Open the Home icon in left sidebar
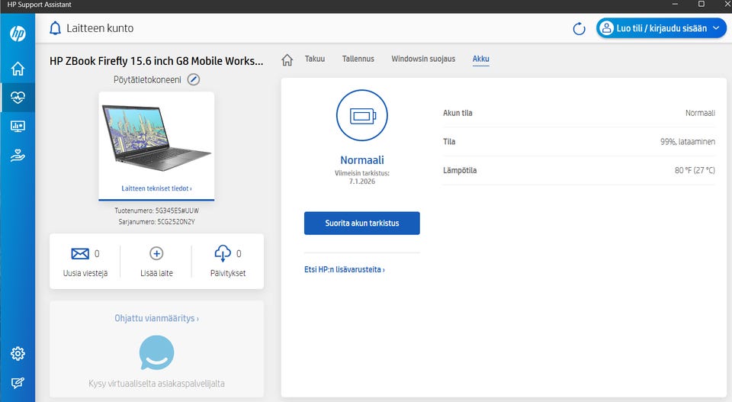 (18, 69)
